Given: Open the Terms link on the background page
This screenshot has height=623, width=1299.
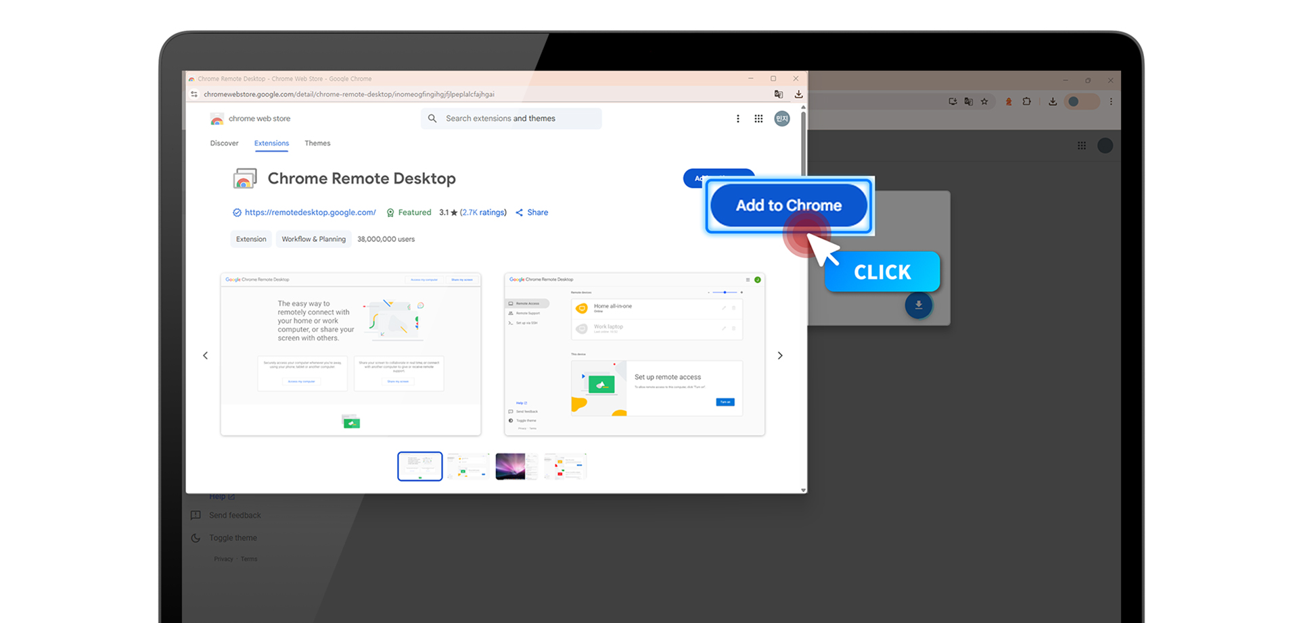Looking at the screenshot, I should 249,559.
